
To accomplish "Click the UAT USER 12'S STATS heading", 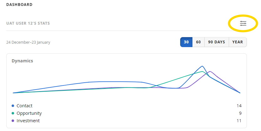I will (x=28, y=23).
